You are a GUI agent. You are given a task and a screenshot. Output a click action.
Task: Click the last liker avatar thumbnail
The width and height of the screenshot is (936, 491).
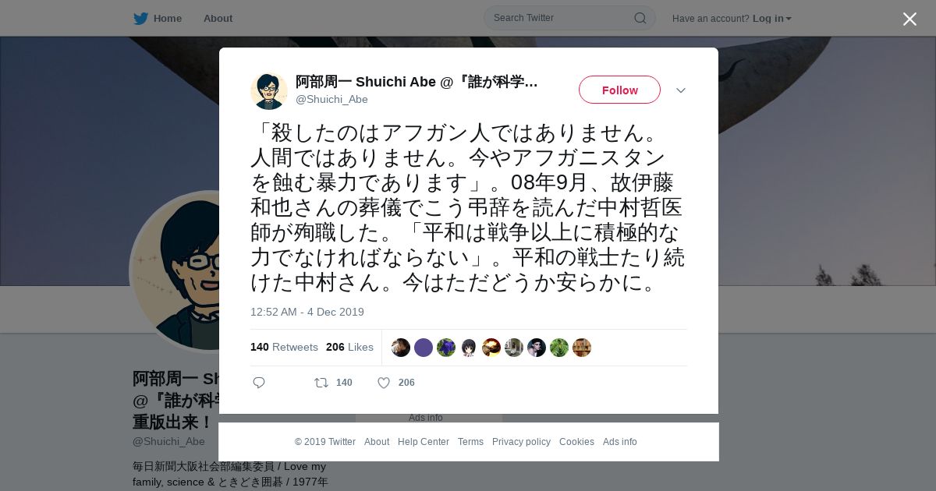click(582, 348)
